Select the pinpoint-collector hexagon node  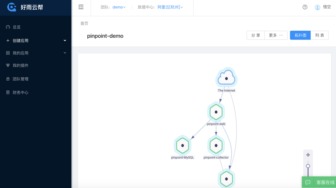(216, 145)
